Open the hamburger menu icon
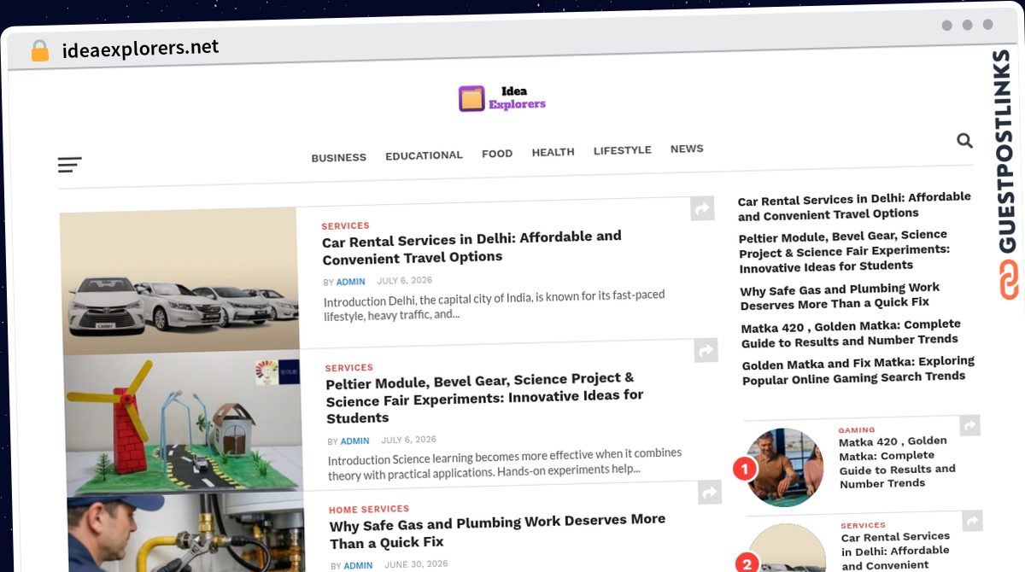The height and width of the screenshot is (572, 1025). pos(69,164)
